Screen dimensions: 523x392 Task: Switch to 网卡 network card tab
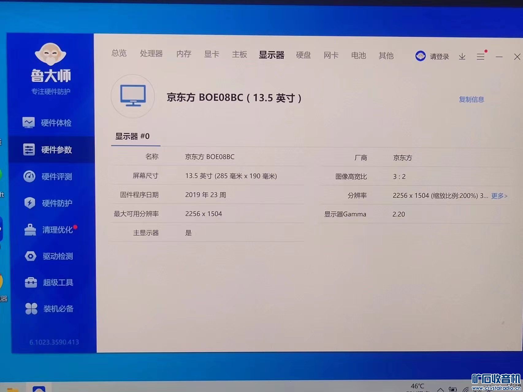(331, 55)
